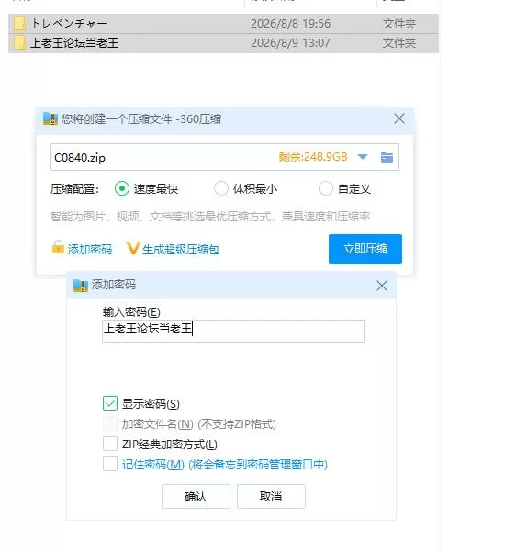Click the 立即压缩 button
Screen dimensions: 505x552
pos(365,249)
